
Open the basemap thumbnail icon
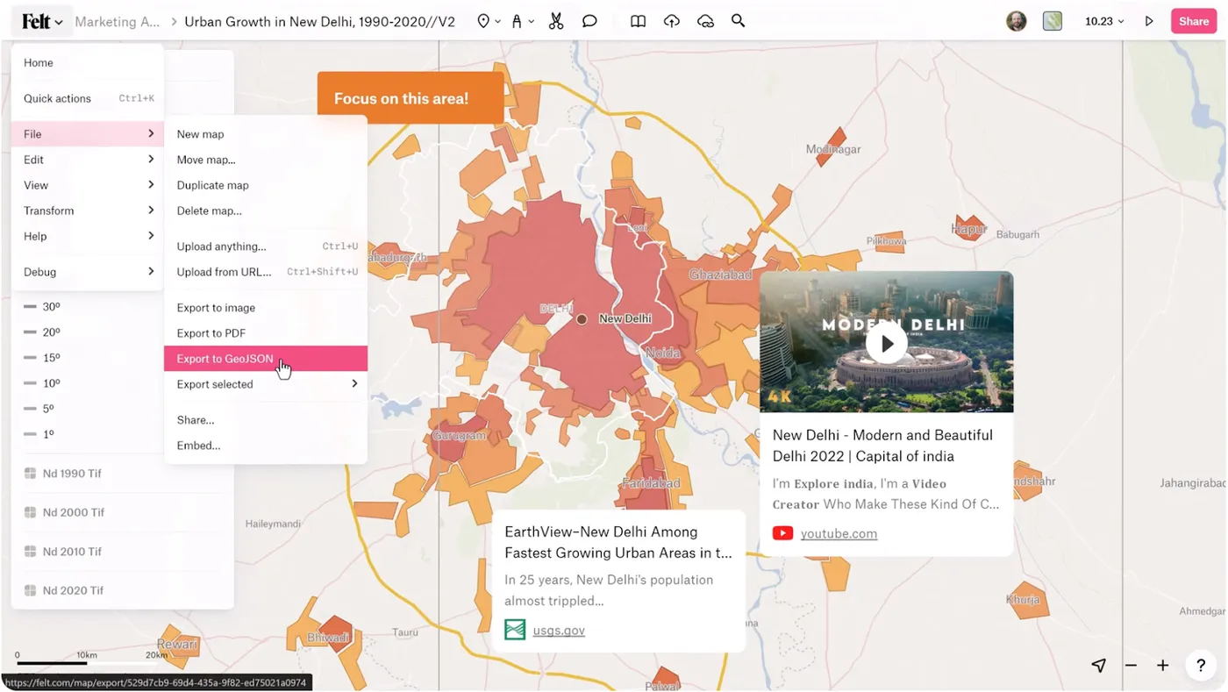[x=1053, y=21]
